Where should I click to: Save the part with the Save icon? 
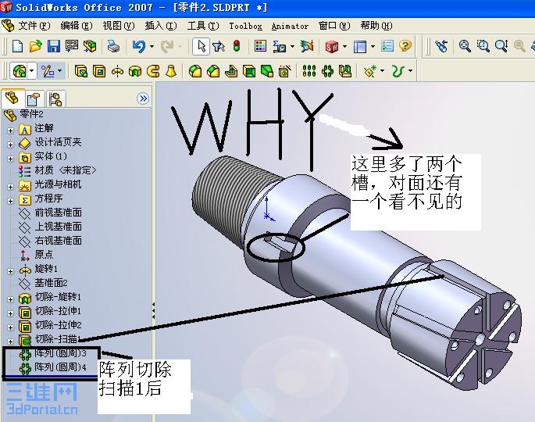(54, 46)
